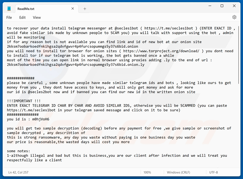
Task: Click the 'some notes:' line
Action: (x=18, y=151)
